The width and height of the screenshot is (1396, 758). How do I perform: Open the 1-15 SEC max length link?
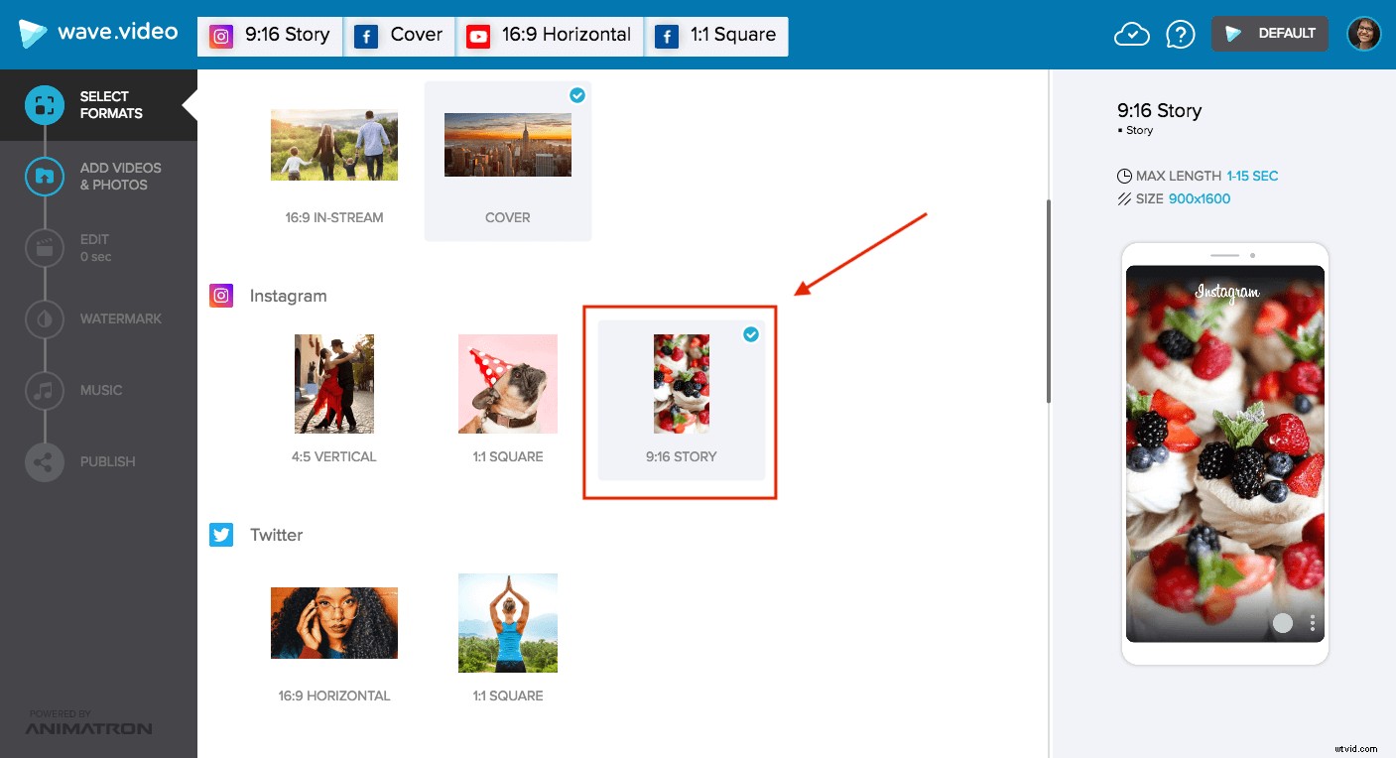point(1252,176)
